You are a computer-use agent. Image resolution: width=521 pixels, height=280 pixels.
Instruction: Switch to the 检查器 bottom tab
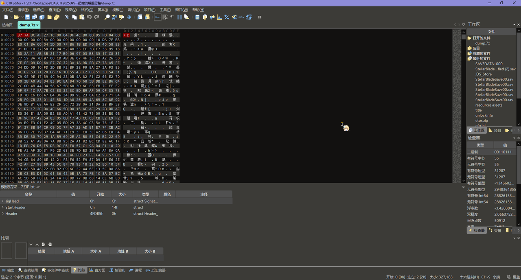point(477,230)
